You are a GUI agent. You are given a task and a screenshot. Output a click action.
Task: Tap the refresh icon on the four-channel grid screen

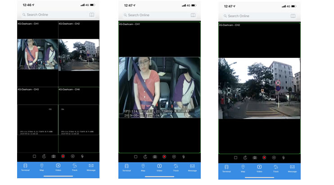tap(44, 156)
